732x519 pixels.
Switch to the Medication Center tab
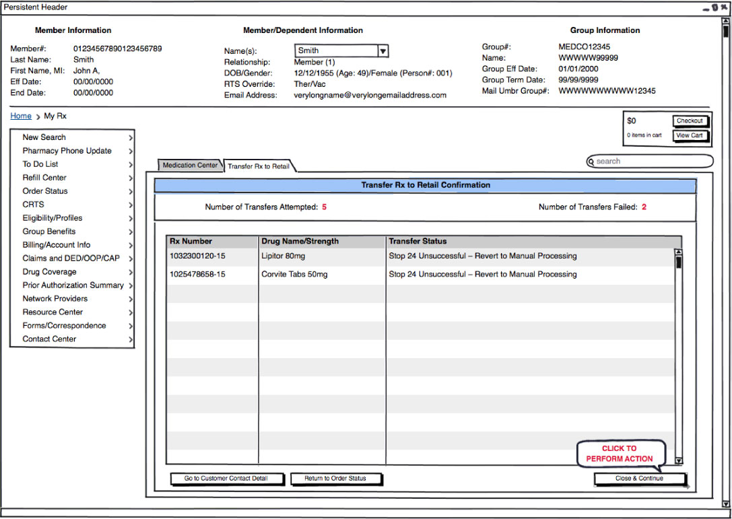pyautogui.click(x=190, y=165)
